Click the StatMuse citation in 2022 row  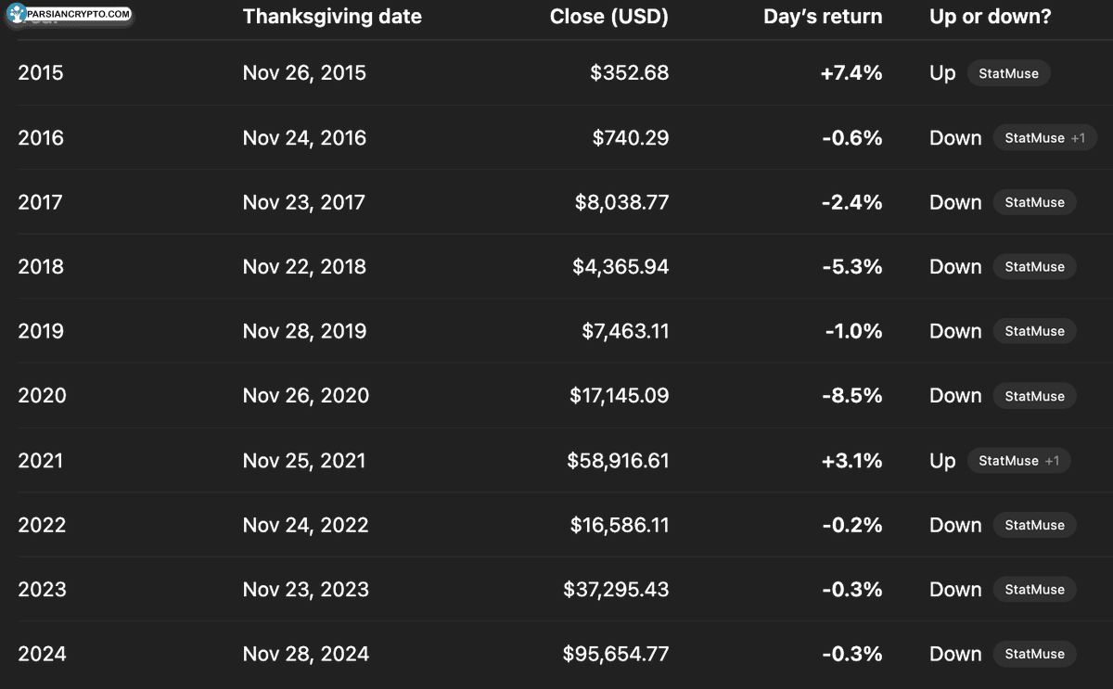pos(1034,525)
